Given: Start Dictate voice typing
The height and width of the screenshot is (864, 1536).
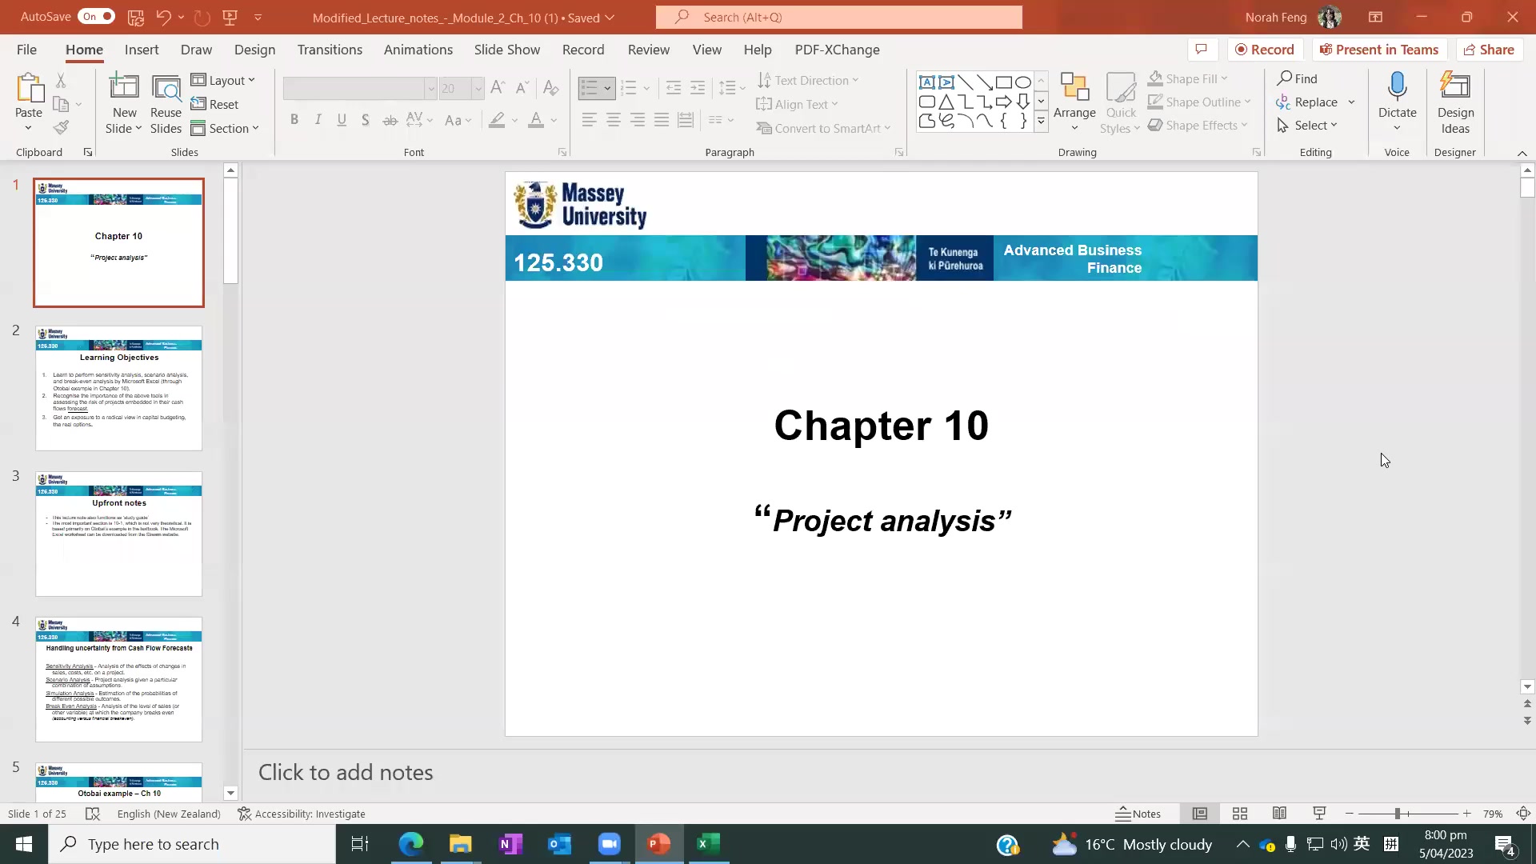Looking at the screenshot, I should [1397, 96].
